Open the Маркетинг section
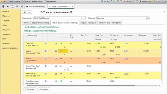 7,16
